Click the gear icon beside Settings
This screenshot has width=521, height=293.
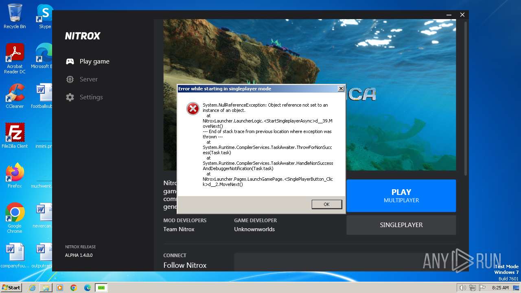pyautogui.click(x=70, y=97)
